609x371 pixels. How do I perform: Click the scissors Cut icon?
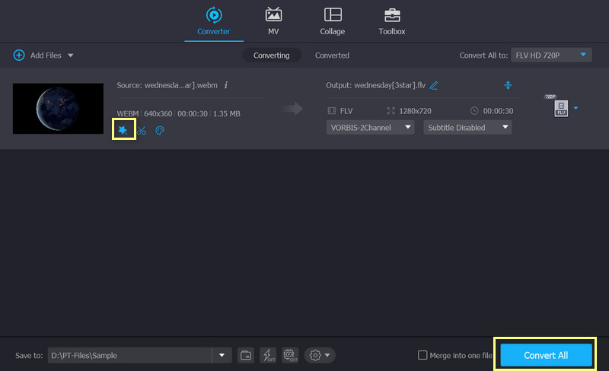coord(142,131)
